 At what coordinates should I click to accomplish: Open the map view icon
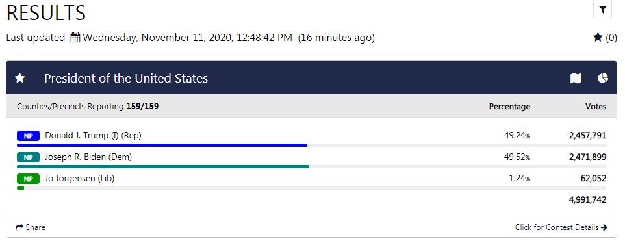click(576, 78)
